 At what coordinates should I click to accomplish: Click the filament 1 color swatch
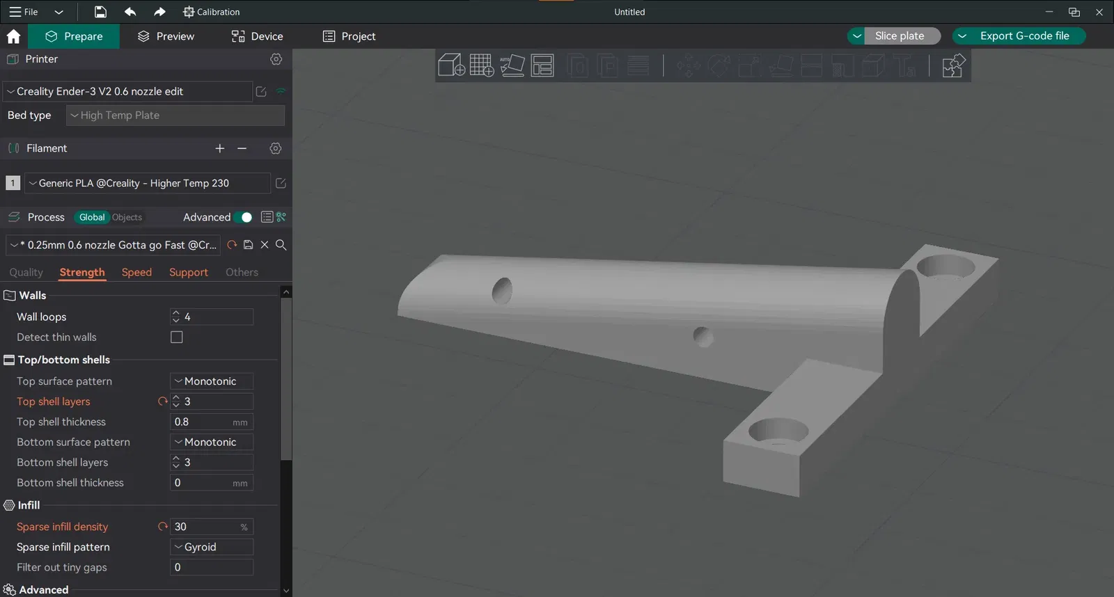point(13,183)
